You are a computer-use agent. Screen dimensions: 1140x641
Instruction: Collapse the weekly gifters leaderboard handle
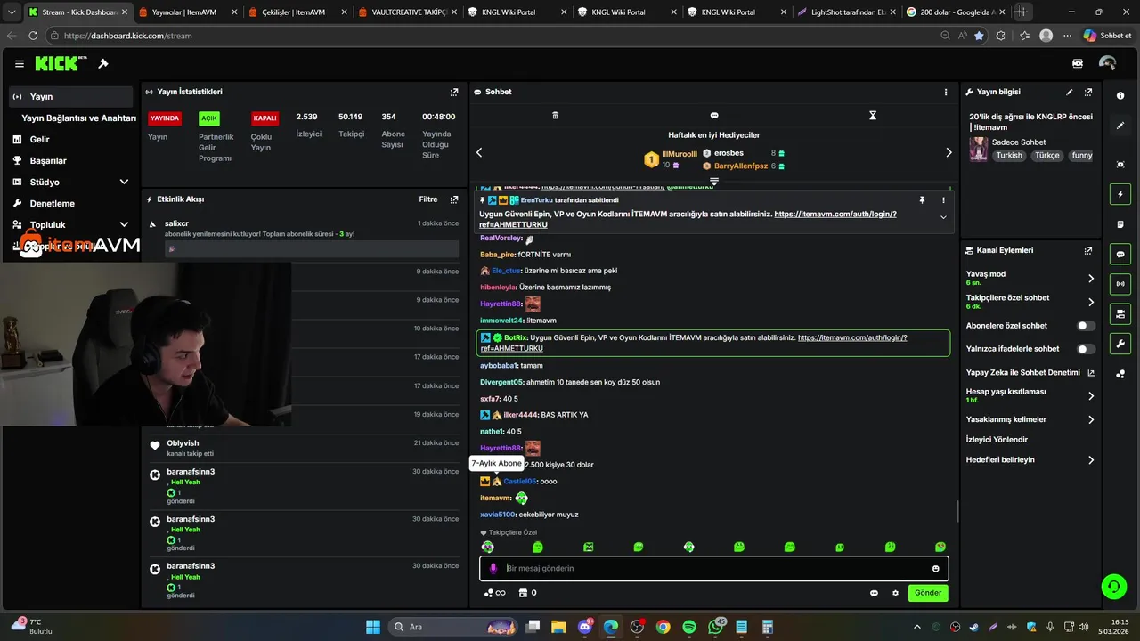(714, 181)
